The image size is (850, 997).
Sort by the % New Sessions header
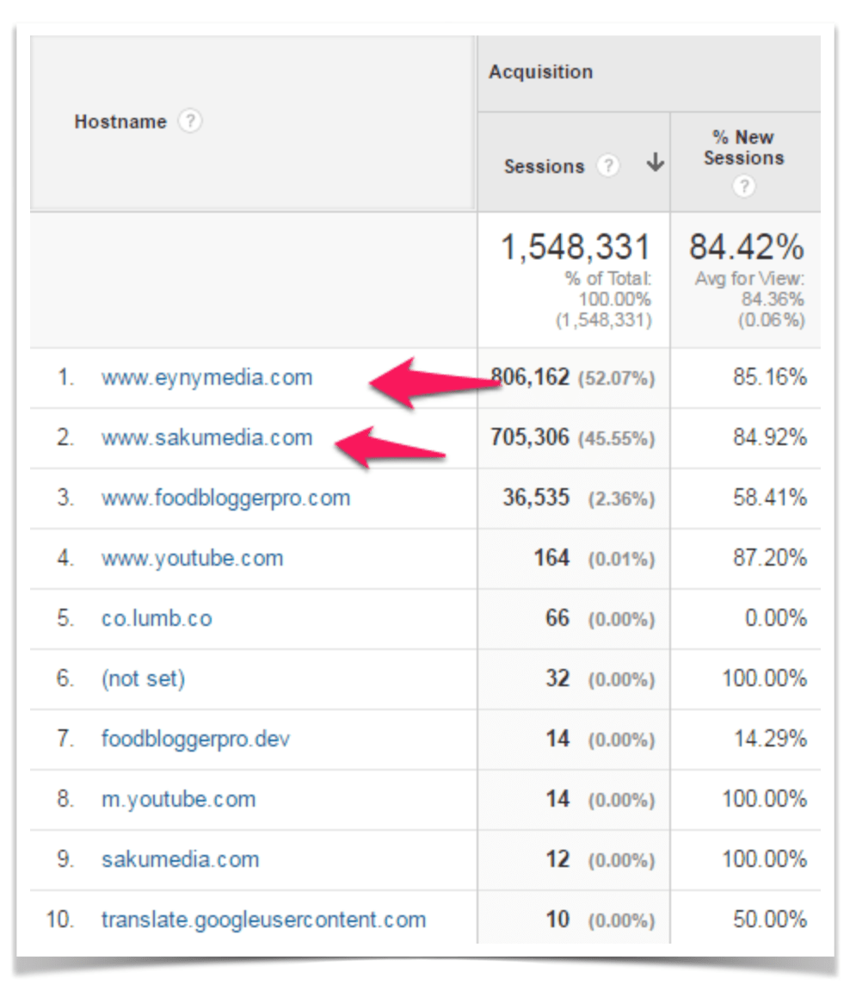click(x=743, y=148)
